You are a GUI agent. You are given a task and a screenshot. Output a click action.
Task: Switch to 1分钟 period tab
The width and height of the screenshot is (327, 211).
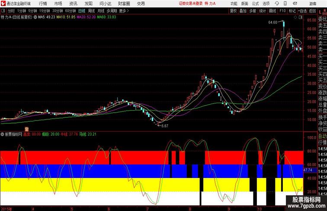[x=22, y=11]
